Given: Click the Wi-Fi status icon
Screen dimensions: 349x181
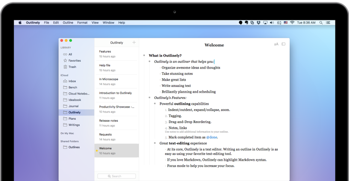Looking at the screenshot, I should pyautogui.click(x=292, y=23).
